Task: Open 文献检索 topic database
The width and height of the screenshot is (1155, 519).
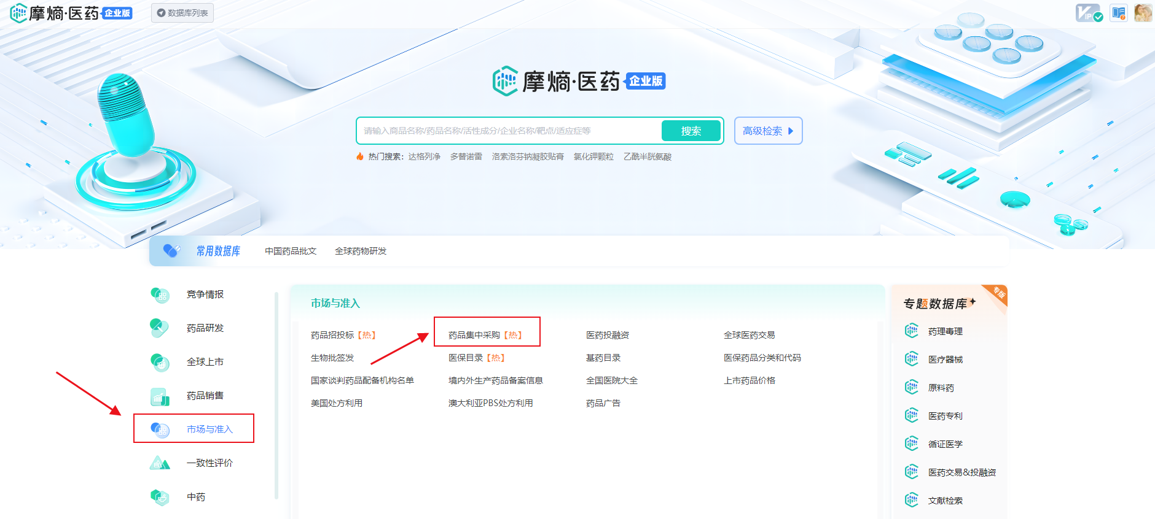Action: click(946, 501)
